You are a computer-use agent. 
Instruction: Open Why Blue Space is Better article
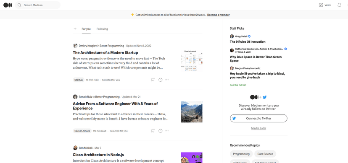pos(256,59)
